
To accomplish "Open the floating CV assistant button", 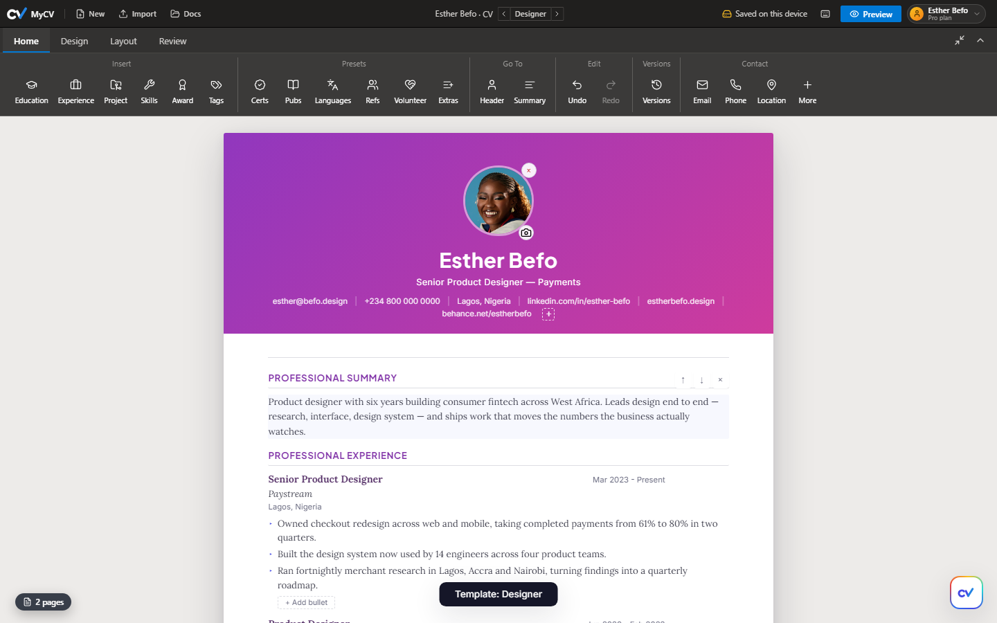I will [x=967, y=593].
